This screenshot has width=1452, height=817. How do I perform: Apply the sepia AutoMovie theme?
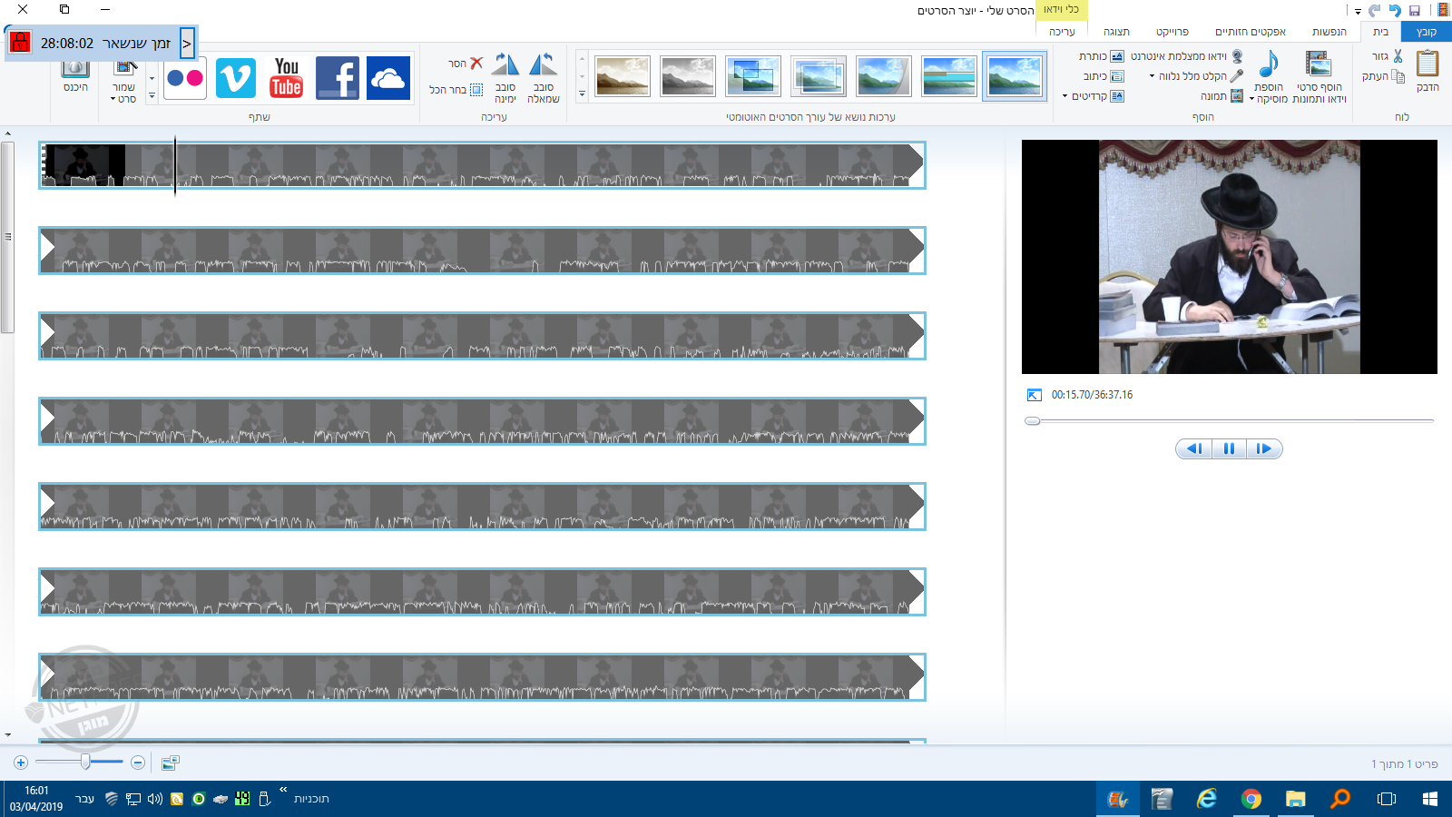pyautogui.click(x=623, y=76)
